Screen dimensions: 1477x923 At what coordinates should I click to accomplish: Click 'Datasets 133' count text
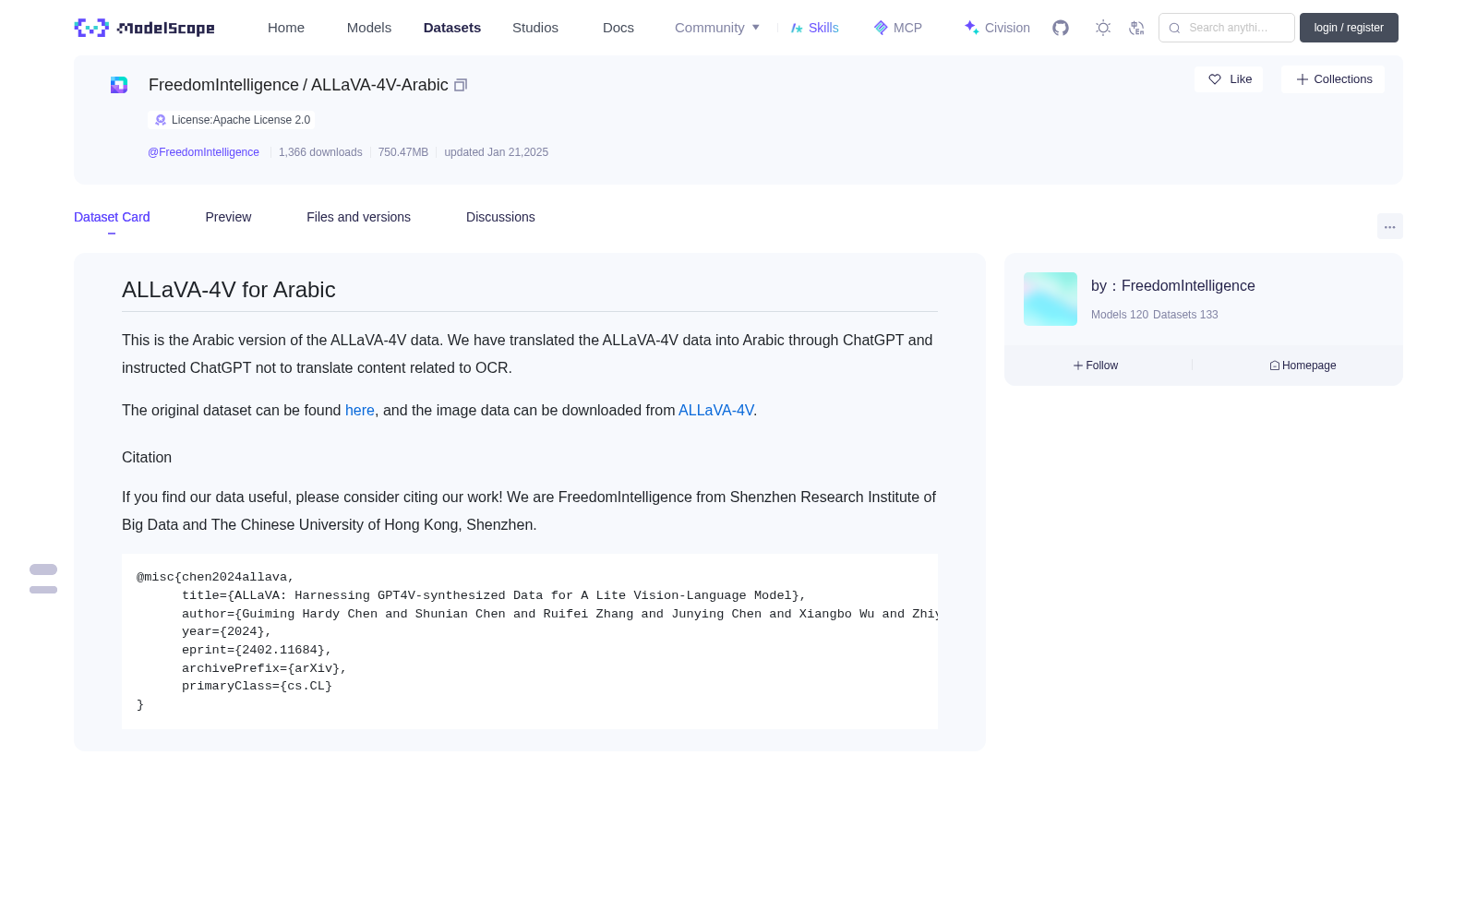(1185, 315)
